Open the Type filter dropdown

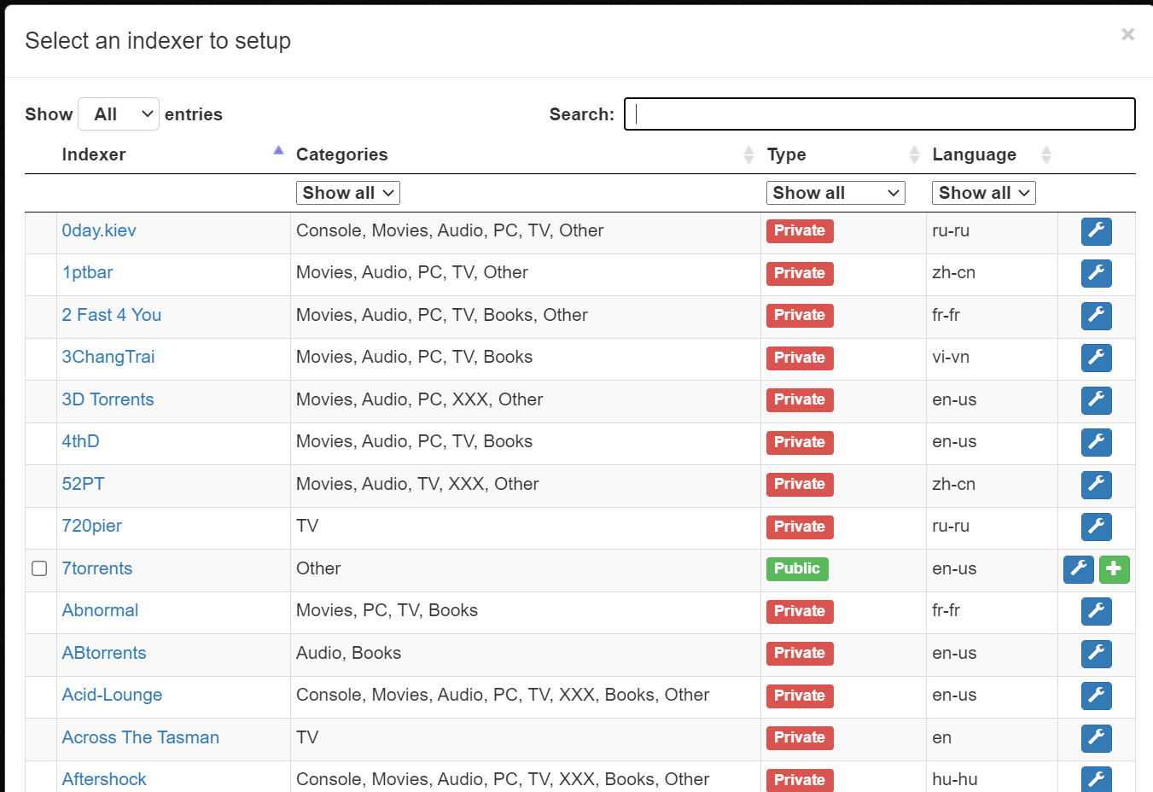[x=835, y=193]
